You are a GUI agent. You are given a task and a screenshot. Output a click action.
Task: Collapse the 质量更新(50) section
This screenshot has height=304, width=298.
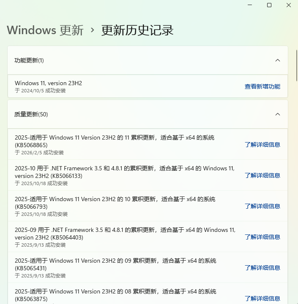(278, 114)
